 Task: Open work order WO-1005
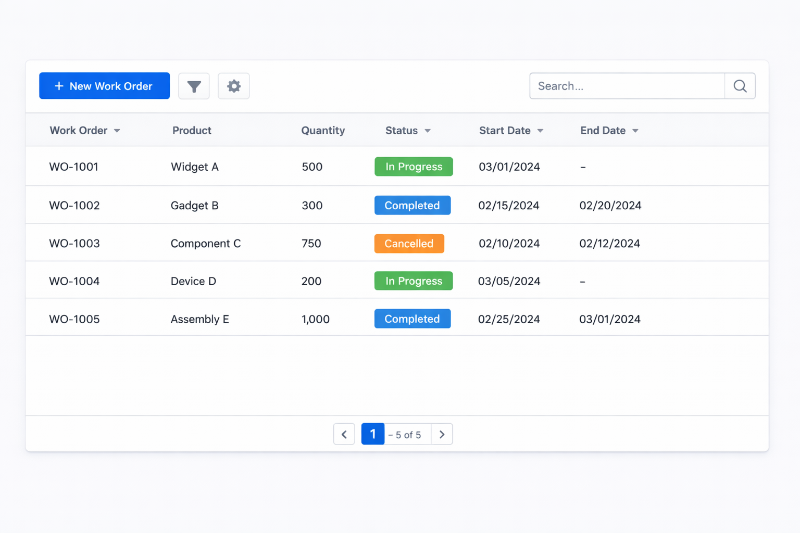point(74,319)
